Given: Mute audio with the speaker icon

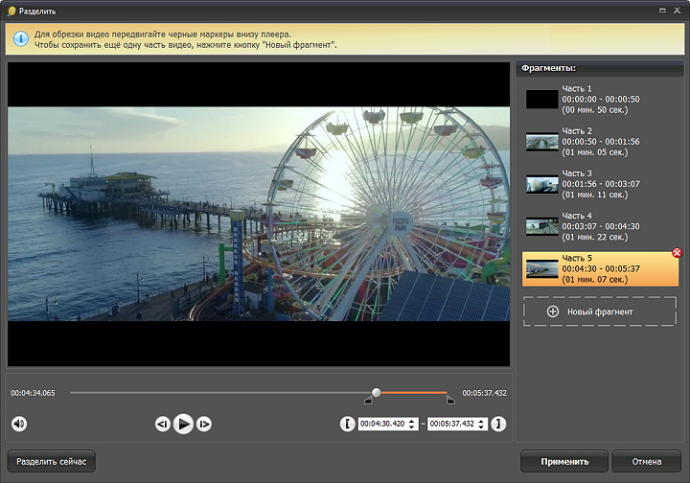Looking at the screenshot, I should tap(19, 424).
